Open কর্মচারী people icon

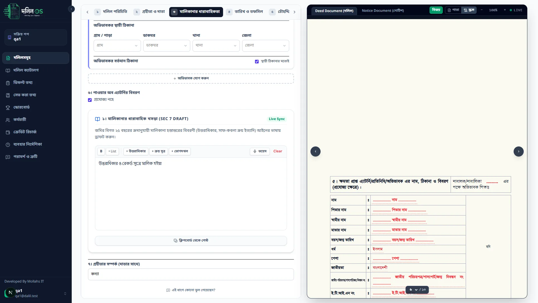8,120
